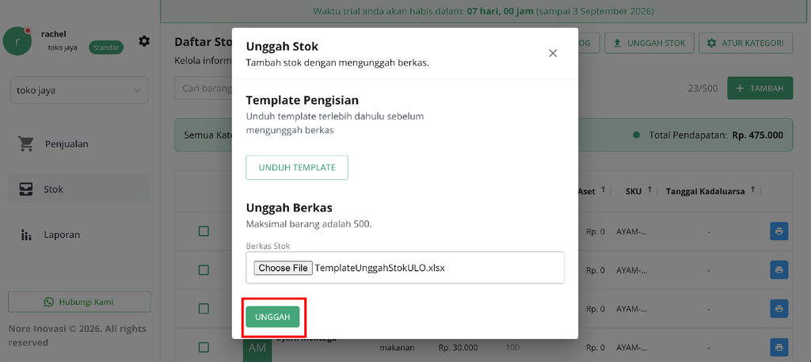The image size is (811, 362).
Task: Sort by Tanggal Kadaluarsa column arrow
Action: pos(753,190)
